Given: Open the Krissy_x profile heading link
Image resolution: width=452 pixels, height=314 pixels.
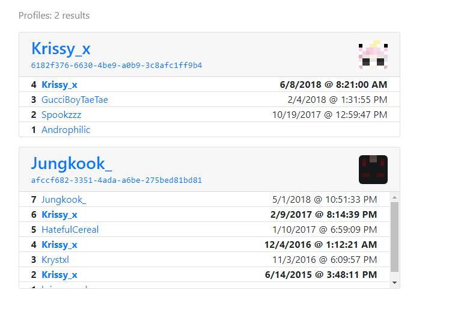Looking at the screenshot, I should [61, 49].
